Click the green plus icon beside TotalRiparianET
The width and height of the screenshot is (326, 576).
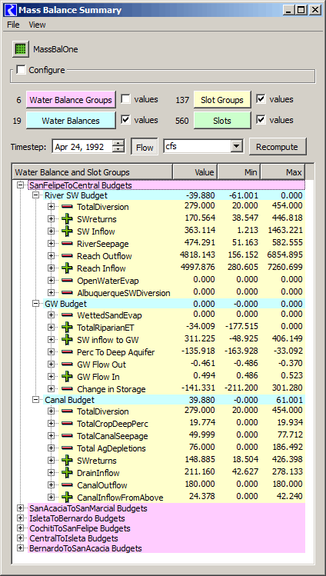(67, 328)
